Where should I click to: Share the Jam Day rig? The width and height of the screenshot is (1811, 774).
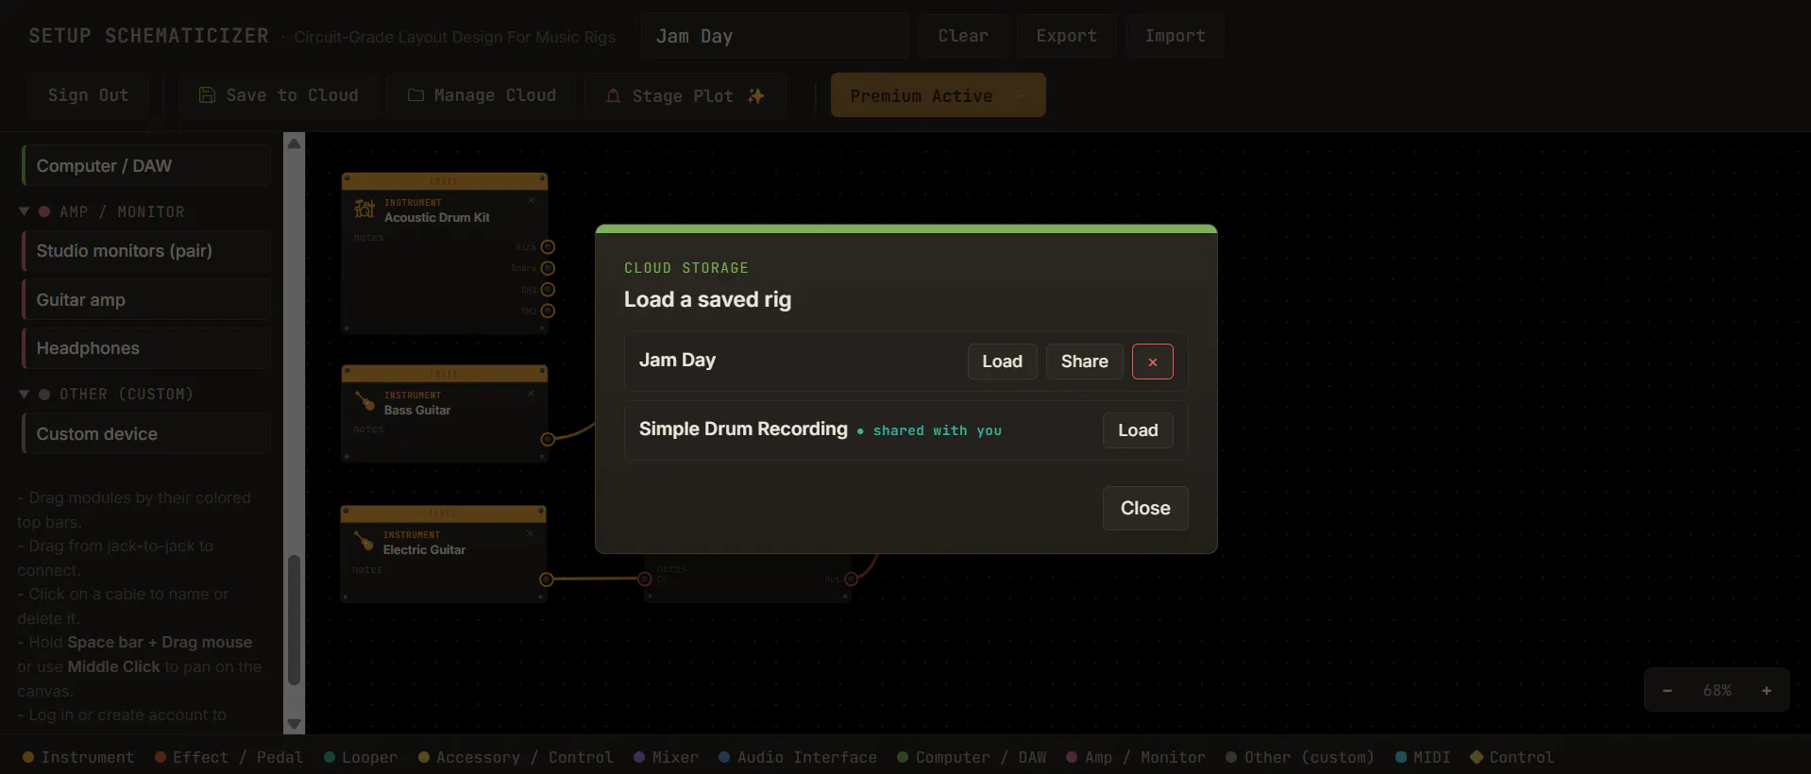click(x=1084, y=362)
